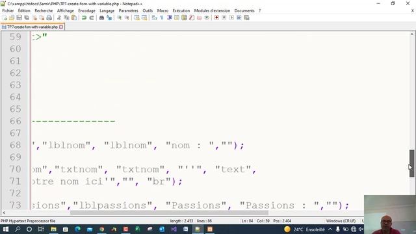Run macro multiple times icon
Screen dimensions: 416x234
[x=239, y=18]
